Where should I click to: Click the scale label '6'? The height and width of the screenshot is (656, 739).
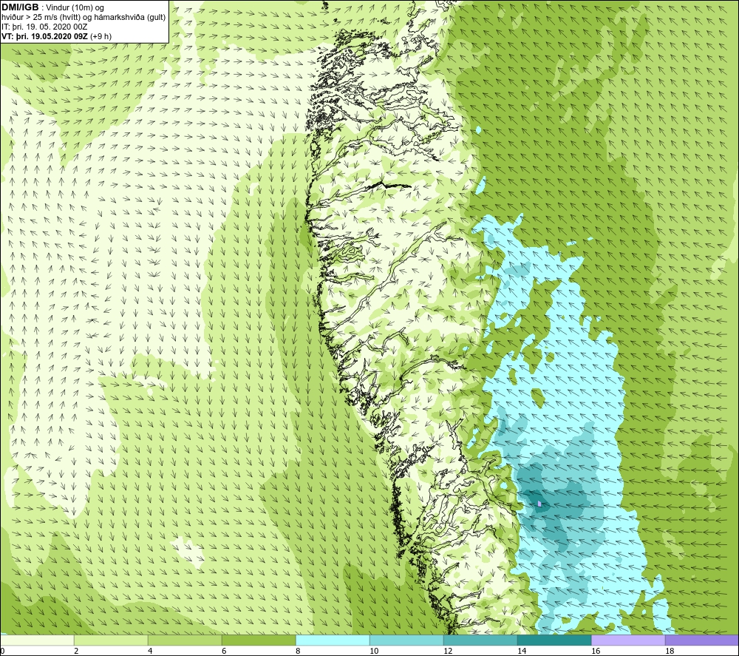click(x=225, y=651)
